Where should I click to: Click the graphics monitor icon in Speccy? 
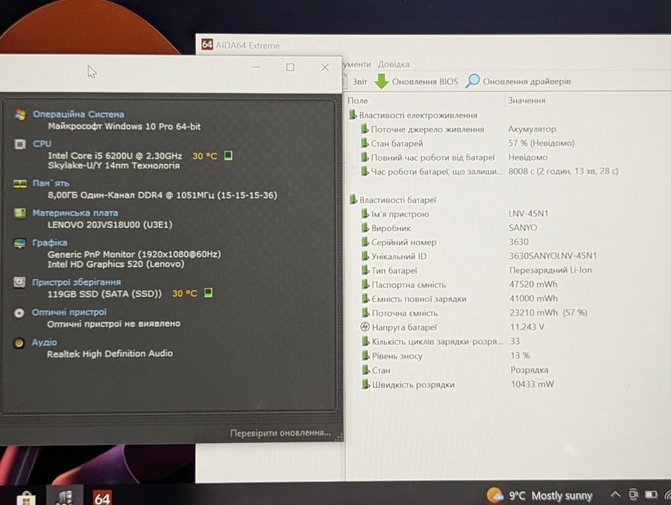[19, 243]
